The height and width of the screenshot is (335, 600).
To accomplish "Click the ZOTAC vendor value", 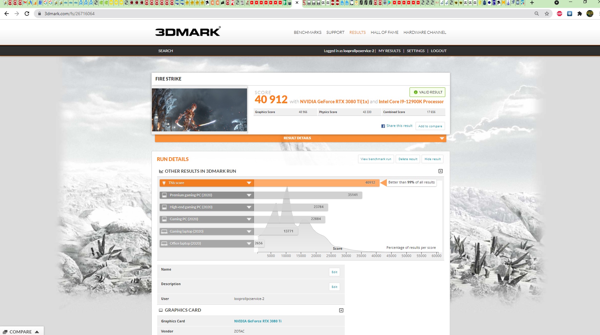I will (239, 331).
